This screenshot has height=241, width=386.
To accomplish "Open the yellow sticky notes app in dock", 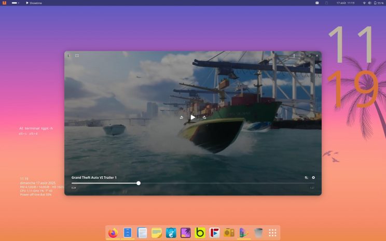I will tap(157, 233).
